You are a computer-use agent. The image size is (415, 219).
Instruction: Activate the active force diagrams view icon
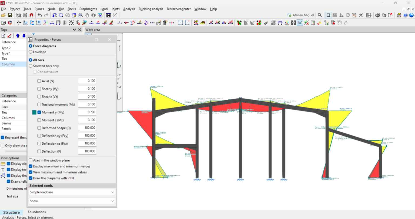(x=300, y=23)
